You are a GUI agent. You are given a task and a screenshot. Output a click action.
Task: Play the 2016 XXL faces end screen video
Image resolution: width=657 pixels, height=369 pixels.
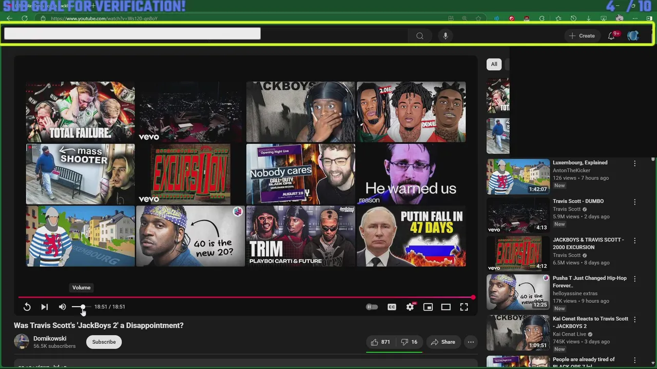pyautogui.click(x=411, y=112)
